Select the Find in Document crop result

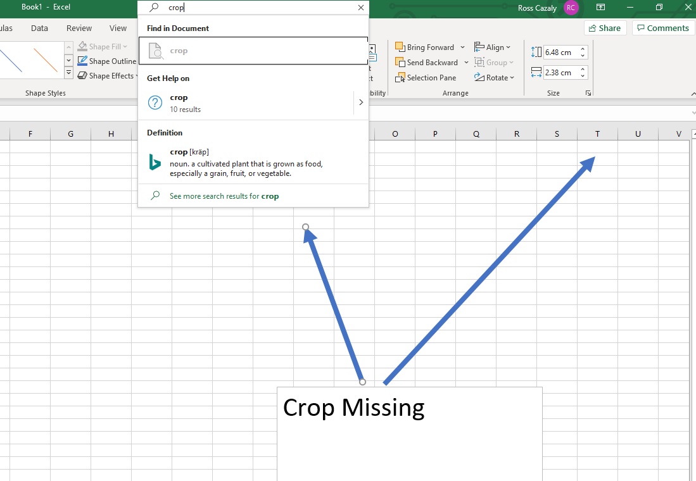pos(253,51)
